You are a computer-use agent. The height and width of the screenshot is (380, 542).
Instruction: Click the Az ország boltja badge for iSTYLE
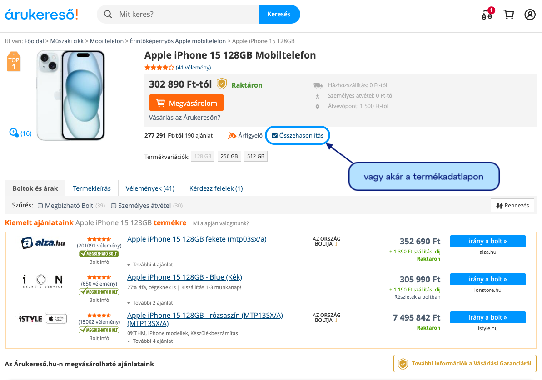coord(326,317)
